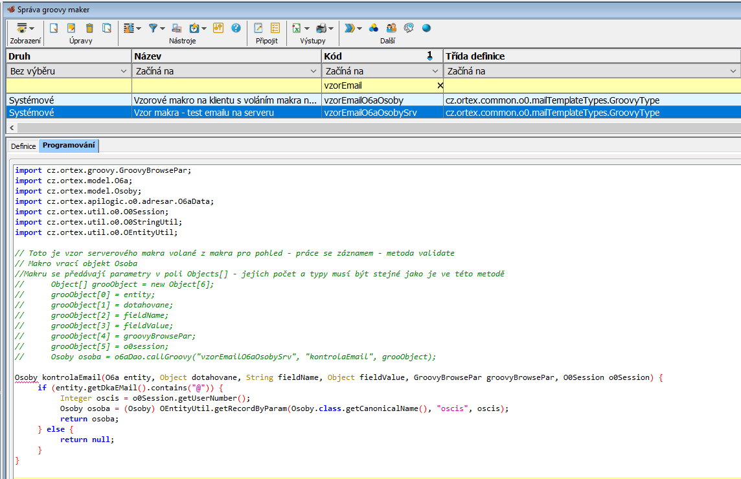Expand the Název 'Začíná na' filter dropdown
Screen dimensions: 741x479
(x=314, y=71)
